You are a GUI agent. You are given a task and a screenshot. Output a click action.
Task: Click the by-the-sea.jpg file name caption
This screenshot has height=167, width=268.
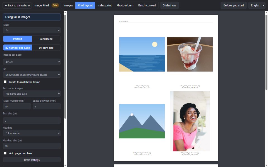point(190,153)
